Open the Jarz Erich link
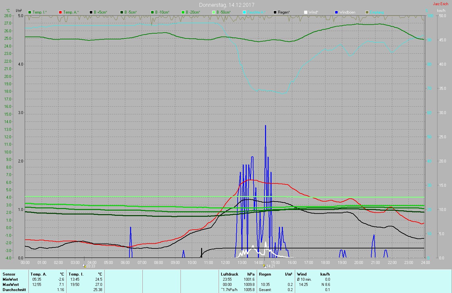Viewport: 452px width, 293px height. (x=440, y=4)
